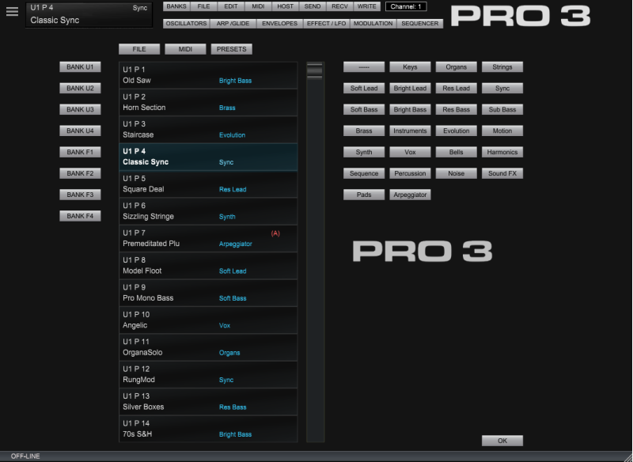The image size is (633, 462).
Task: Open the PRESETS panel
Action: coord(233,48)
